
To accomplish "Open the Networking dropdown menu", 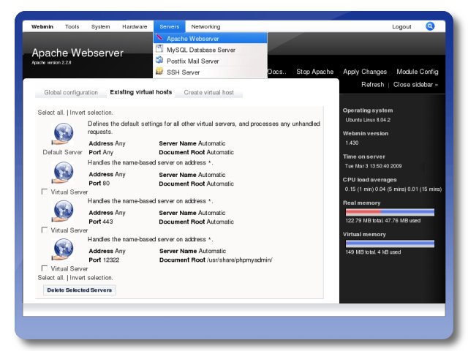I will [205, 26].
